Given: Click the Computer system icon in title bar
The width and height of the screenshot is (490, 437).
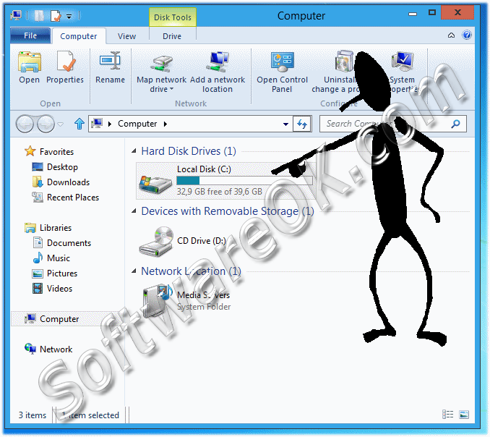Looking at the screenshot, I should coord(16,15).
